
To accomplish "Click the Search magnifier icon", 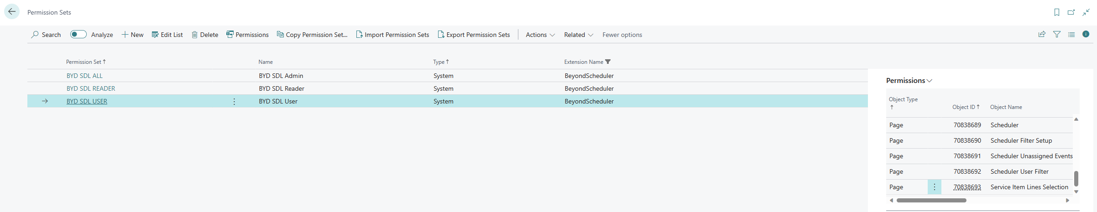I will point(35,35).
